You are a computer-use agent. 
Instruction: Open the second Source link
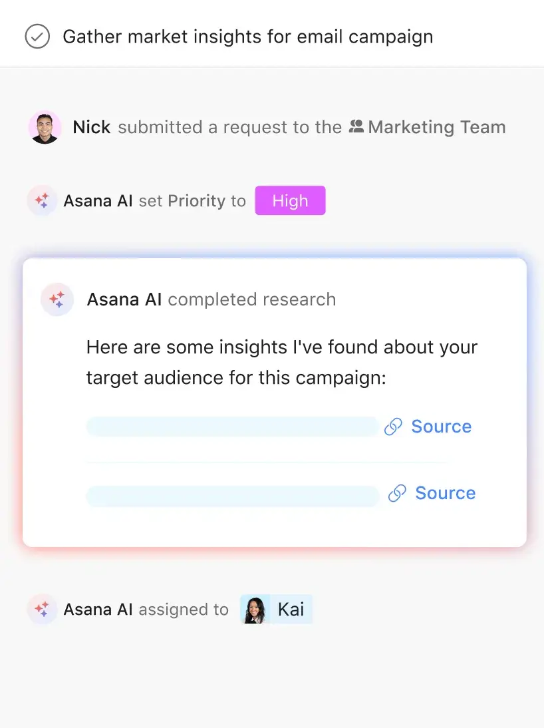(x=445, y=493)
